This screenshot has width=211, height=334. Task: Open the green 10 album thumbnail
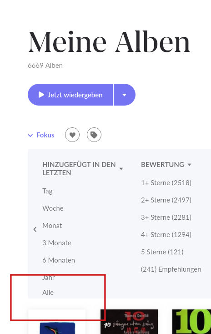(x=191, y=322)
